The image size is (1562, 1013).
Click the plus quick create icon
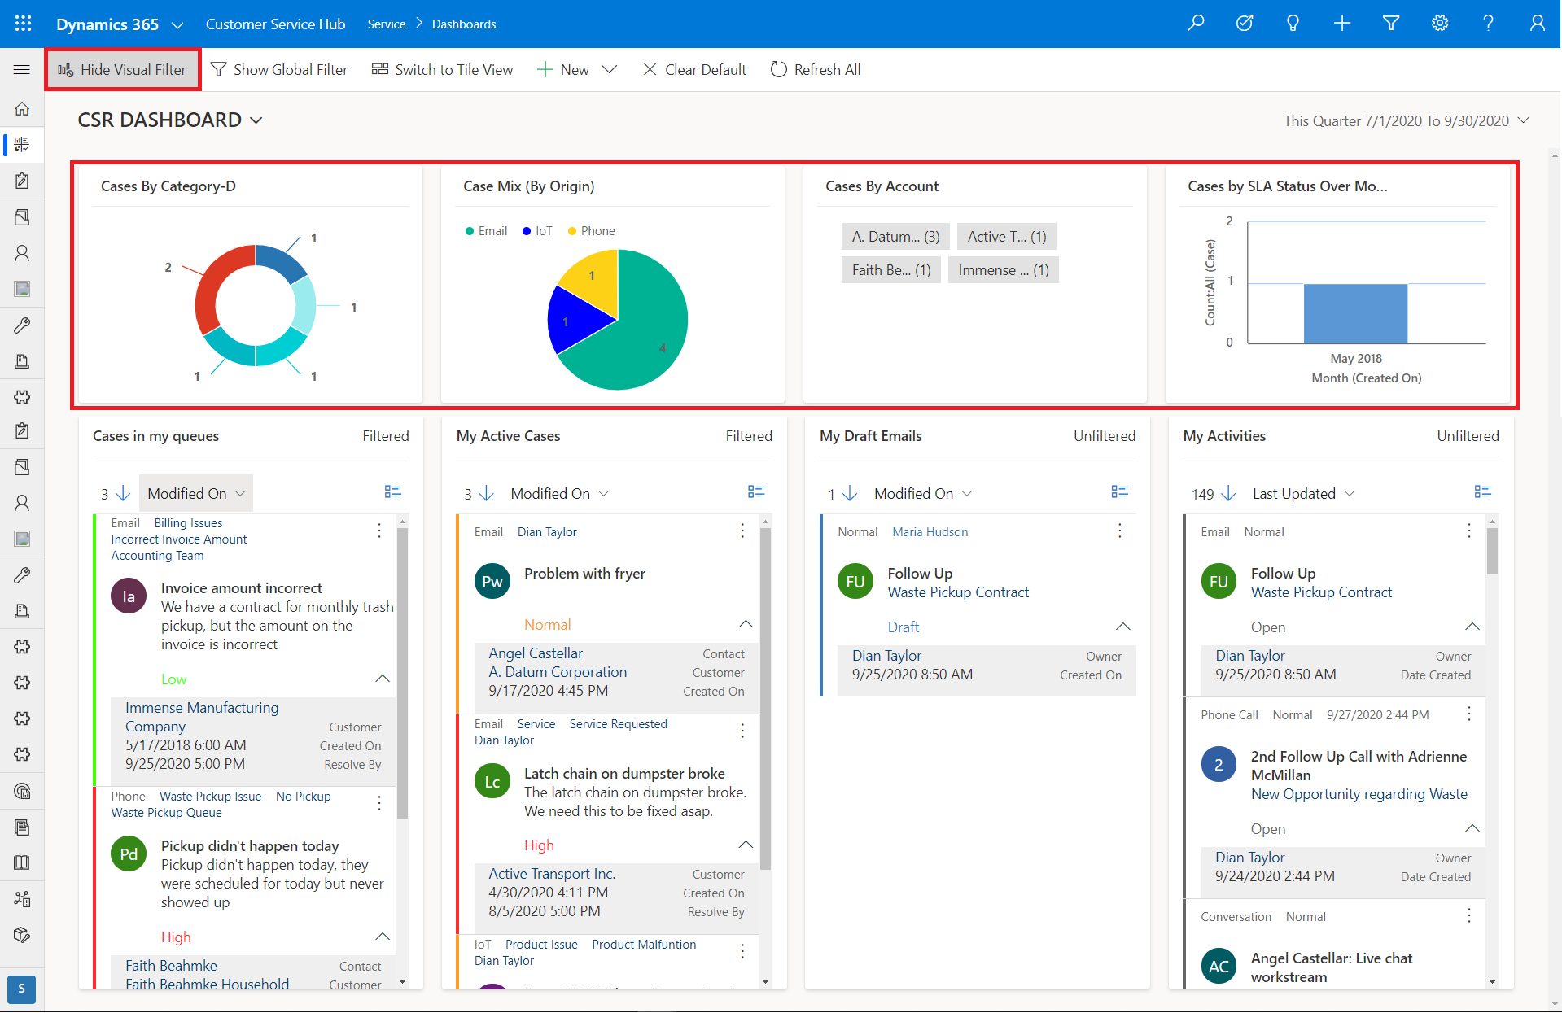pyautogui.click(x=1342, y=24)
